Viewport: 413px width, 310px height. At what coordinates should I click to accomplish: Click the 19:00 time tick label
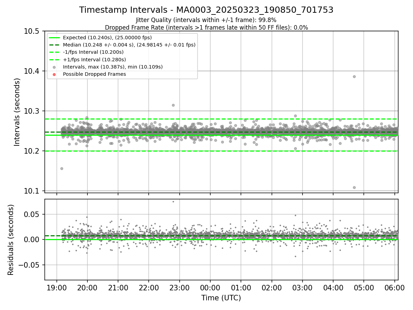point(57,287)
